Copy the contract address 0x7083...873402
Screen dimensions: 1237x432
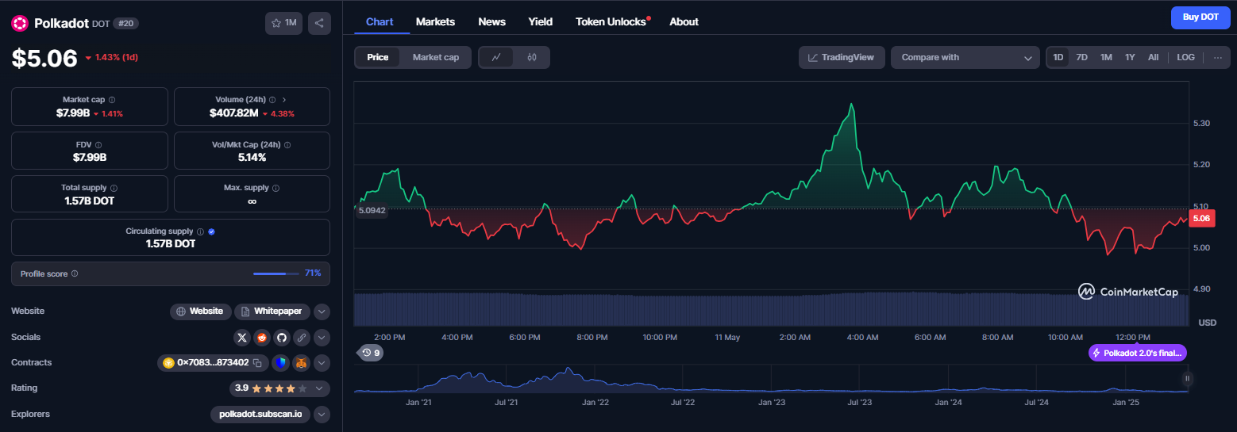point(257,363)
